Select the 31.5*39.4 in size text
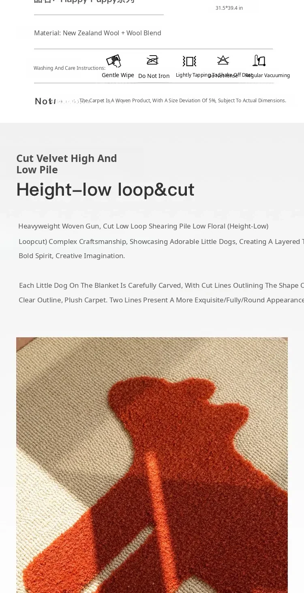Viewport: 304px width, 593px height. tap(229, 8)
